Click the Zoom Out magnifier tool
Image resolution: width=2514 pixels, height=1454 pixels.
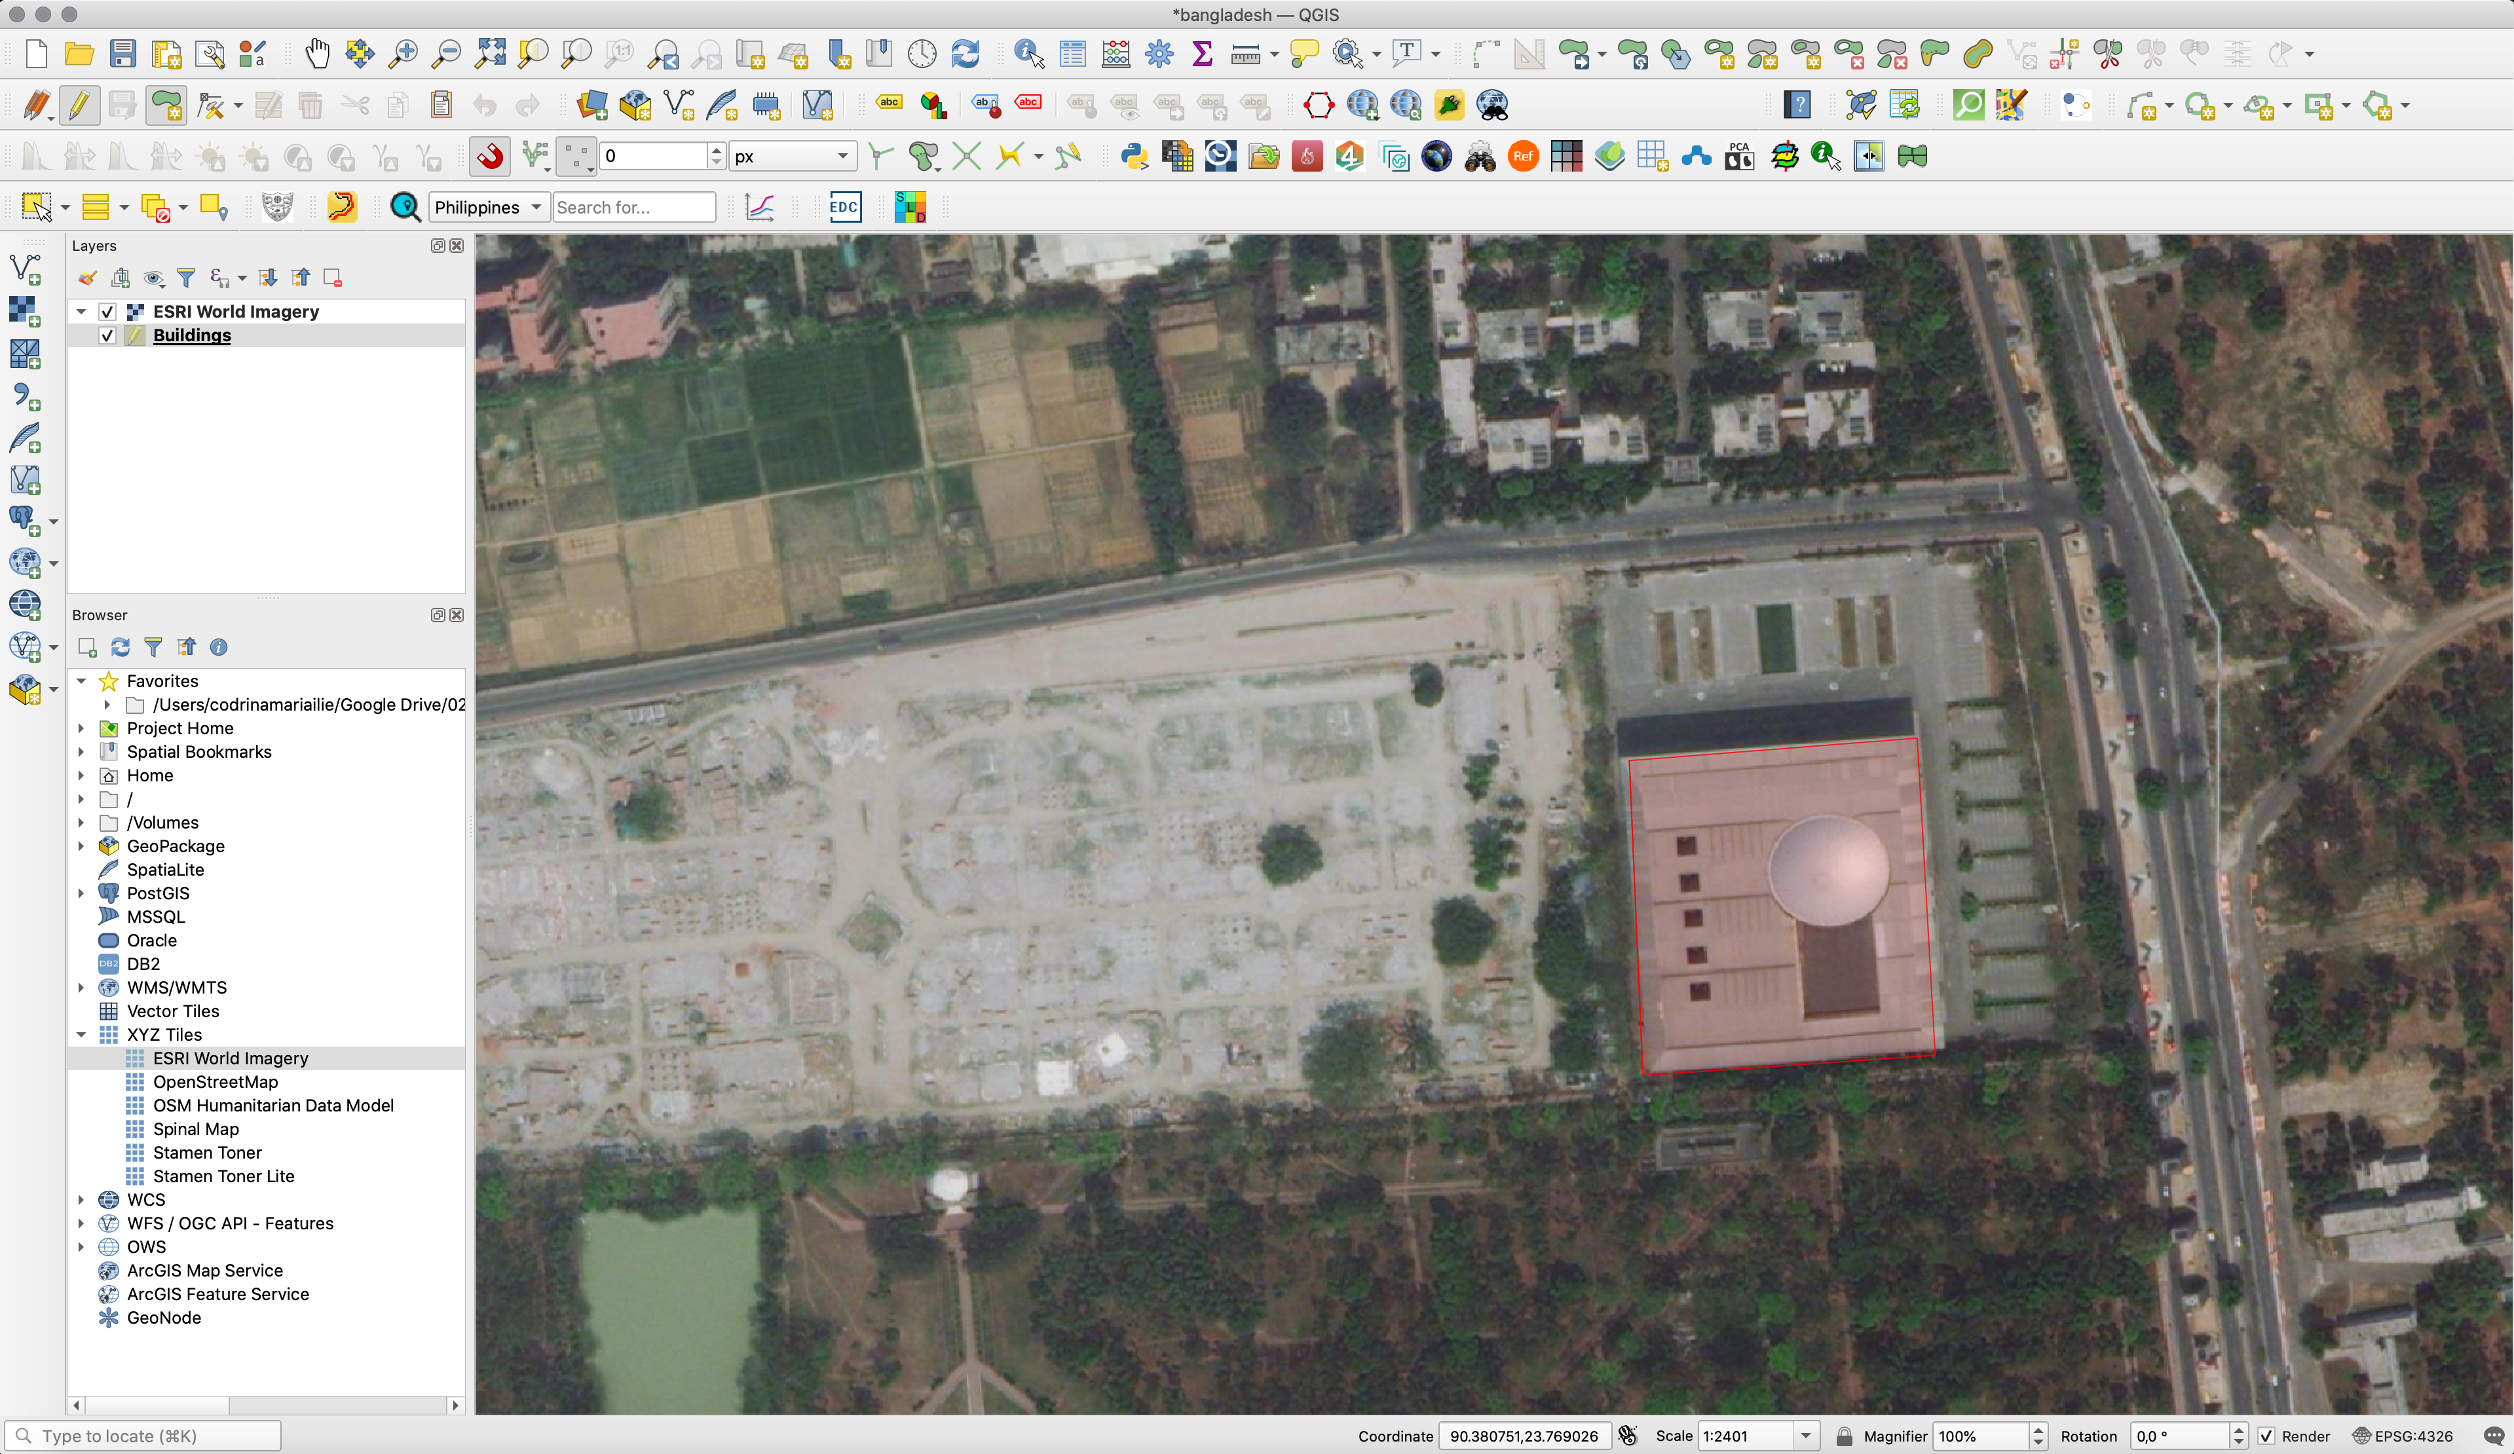coord(446,53)
